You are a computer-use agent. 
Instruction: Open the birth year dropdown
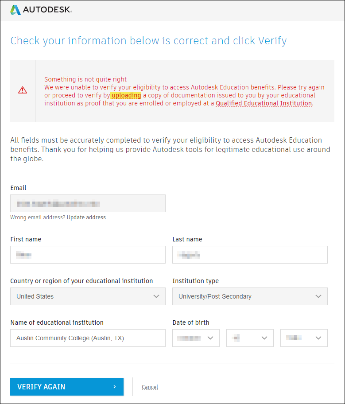point(304,338)
